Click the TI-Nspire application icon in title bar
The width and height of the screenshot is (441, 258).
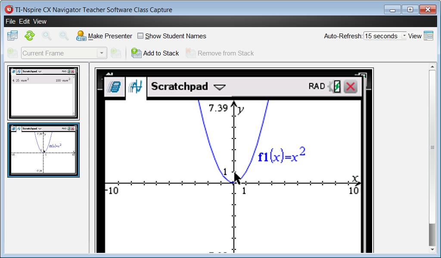point(9,9)
